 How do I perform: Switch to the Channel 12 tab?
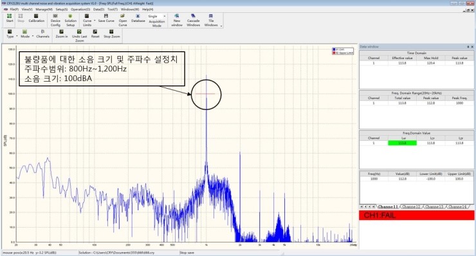(x=411, y=206)
